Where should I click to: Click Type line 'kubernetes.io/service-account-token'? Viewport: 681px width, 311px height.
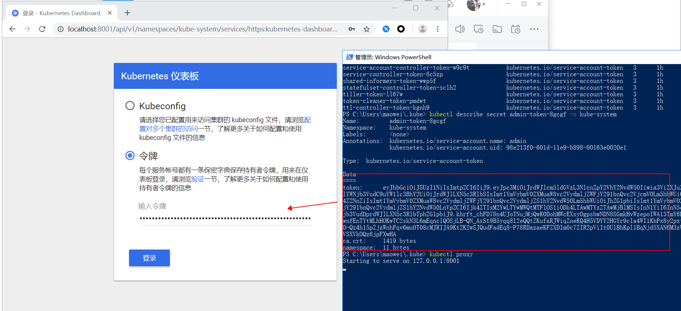[x=413, y=161]
